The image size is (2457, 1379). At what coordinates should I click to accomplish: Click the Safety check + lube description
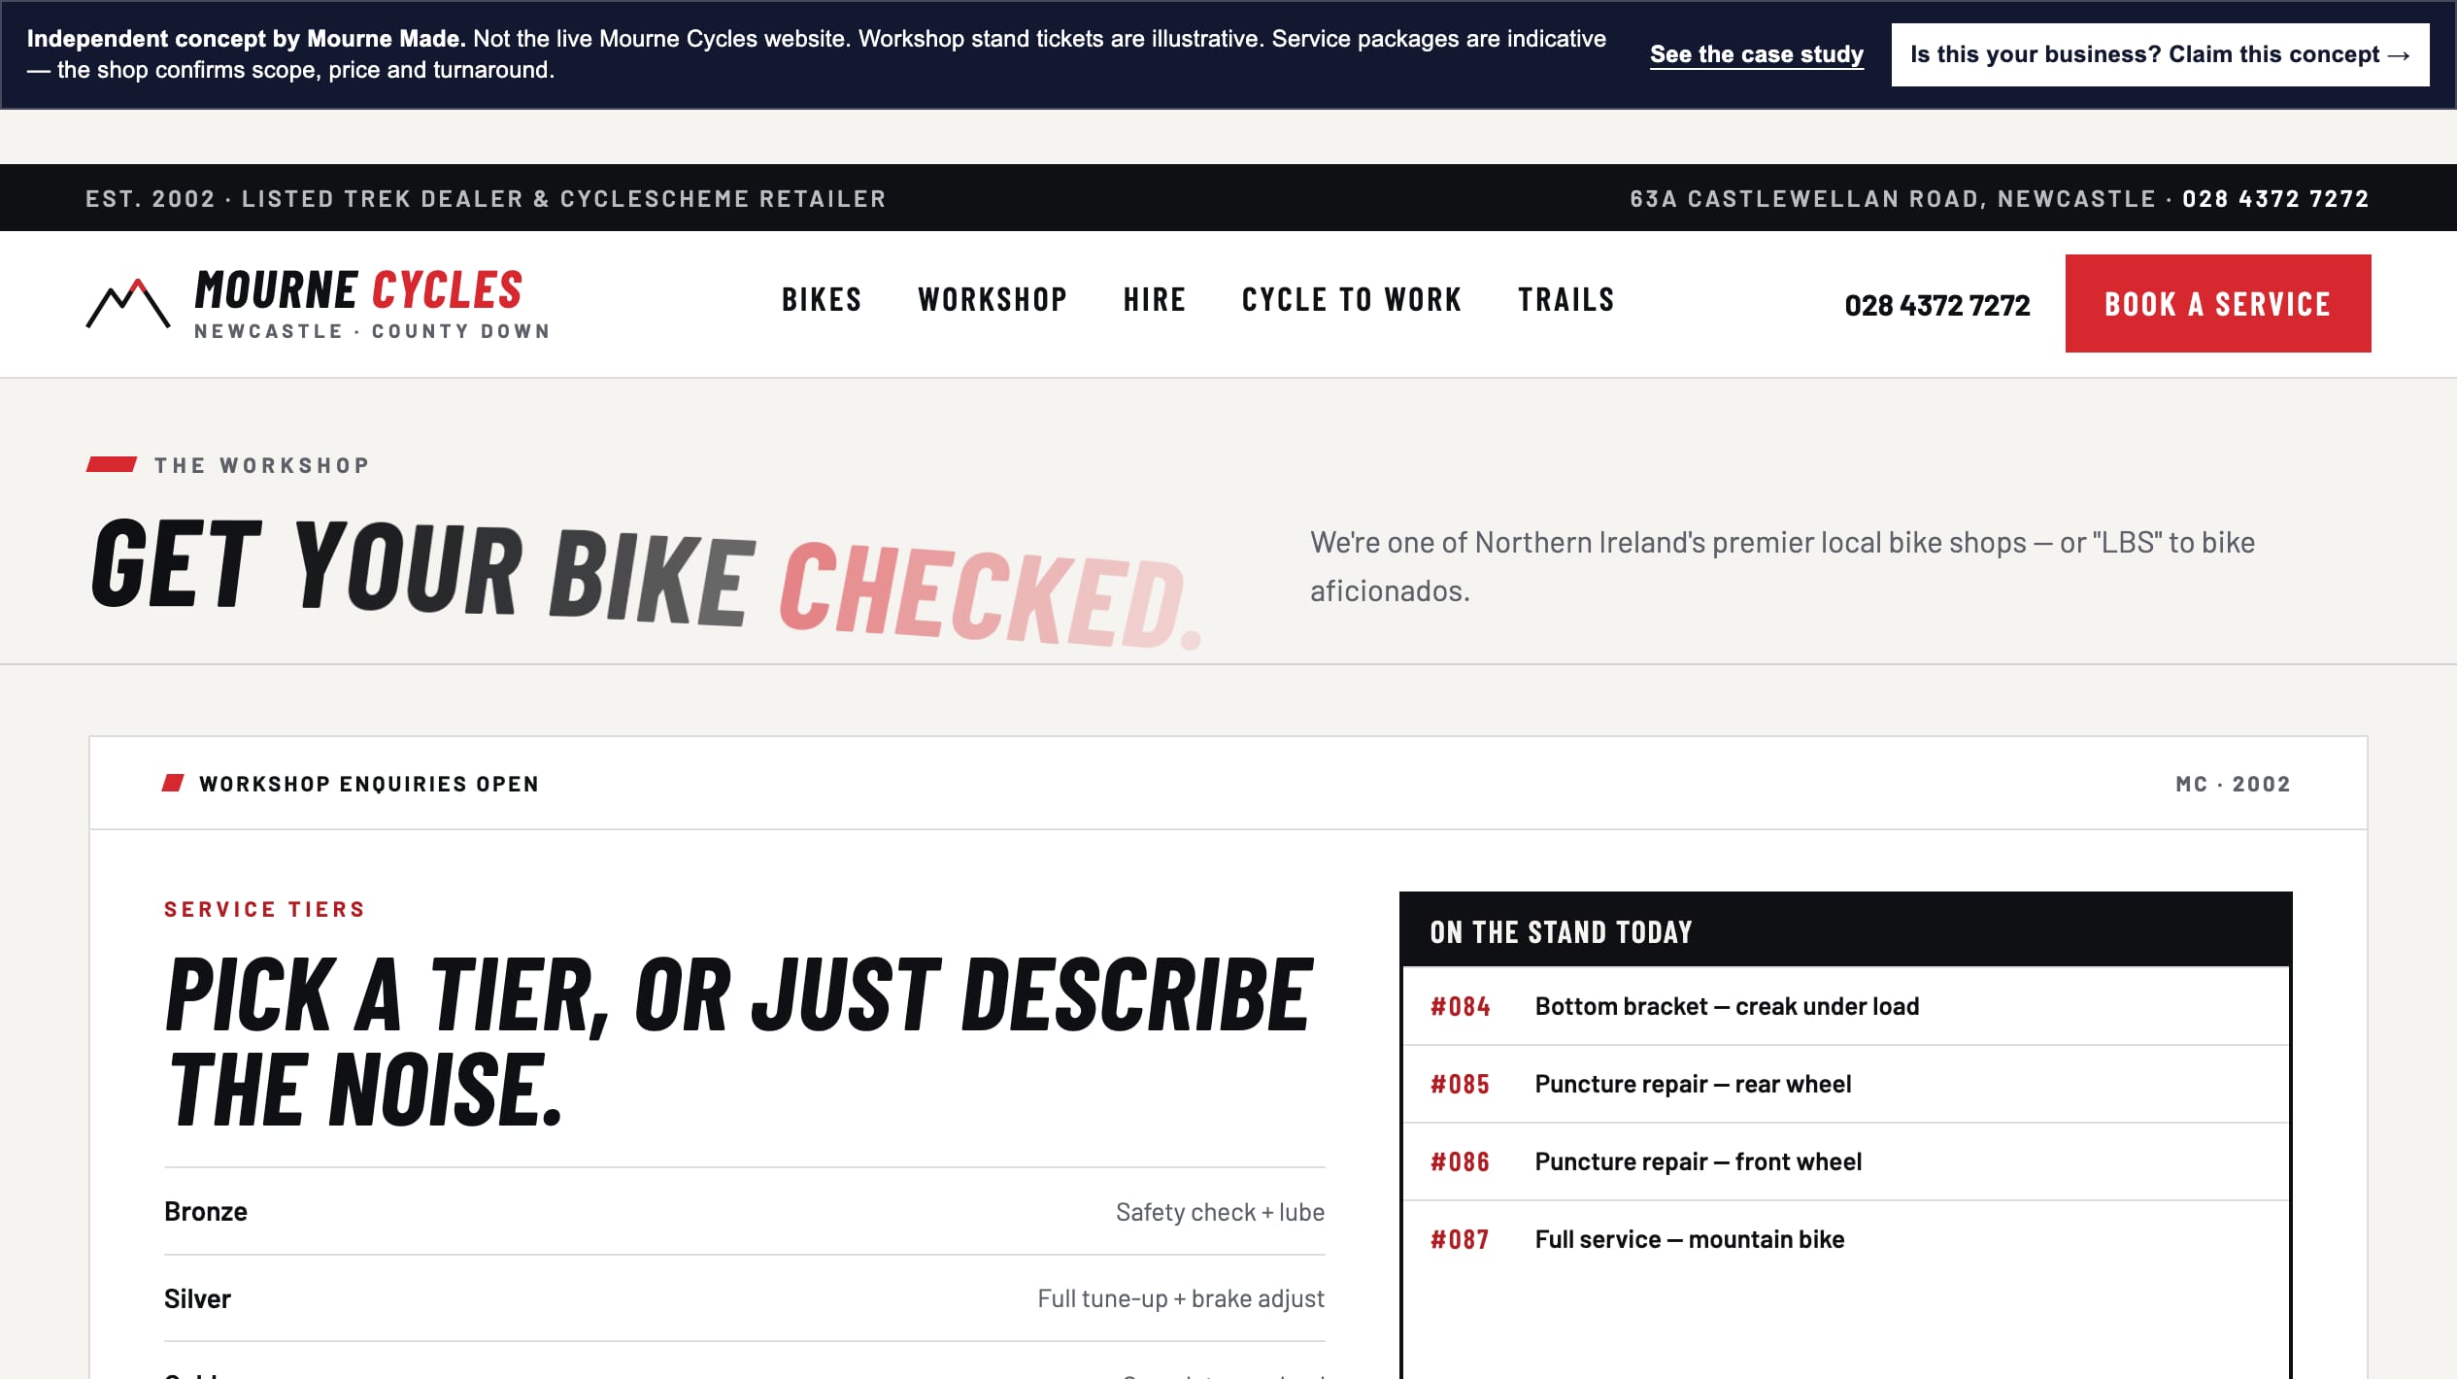point(1220,1213)
